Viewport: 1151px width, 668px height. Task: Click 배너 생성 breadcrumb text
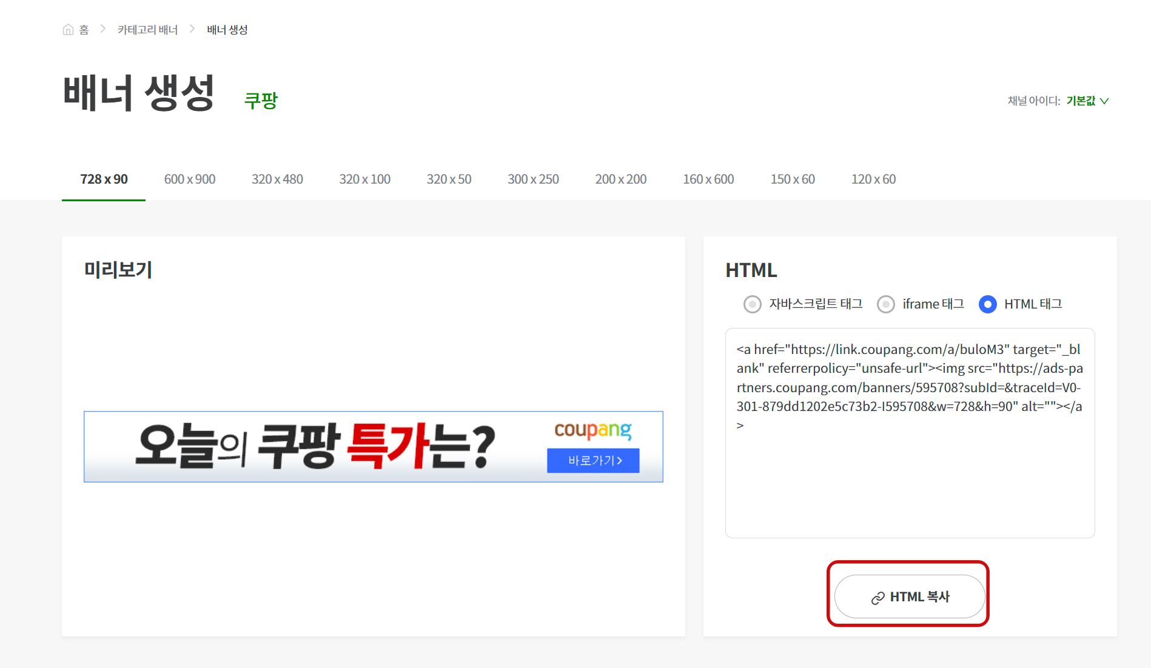(x=227, y=30)
